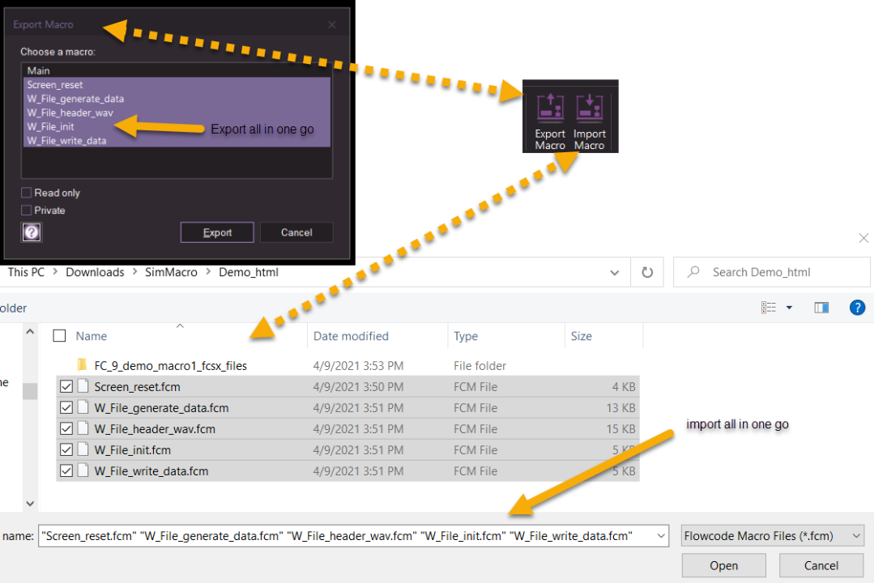Enable the Private checkbox
The image size is (874, 583).
coord(27,211)
